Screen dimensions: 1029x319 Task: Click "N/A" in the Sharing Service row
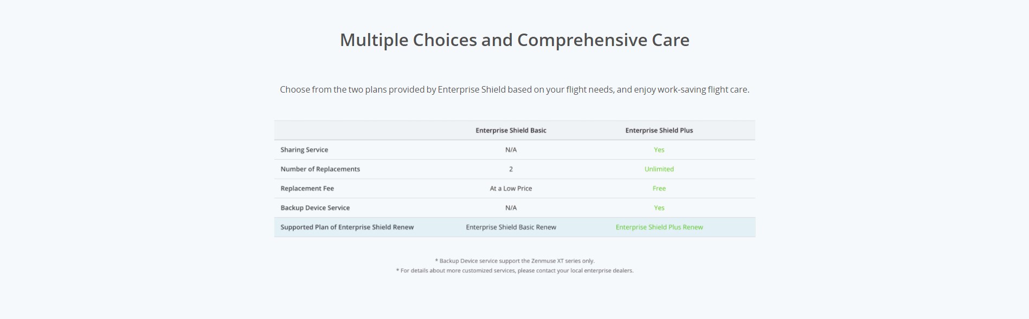(x=511, y=150)
